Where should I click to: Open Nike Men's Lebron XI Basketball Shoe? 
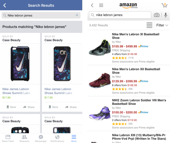(135, 36)
